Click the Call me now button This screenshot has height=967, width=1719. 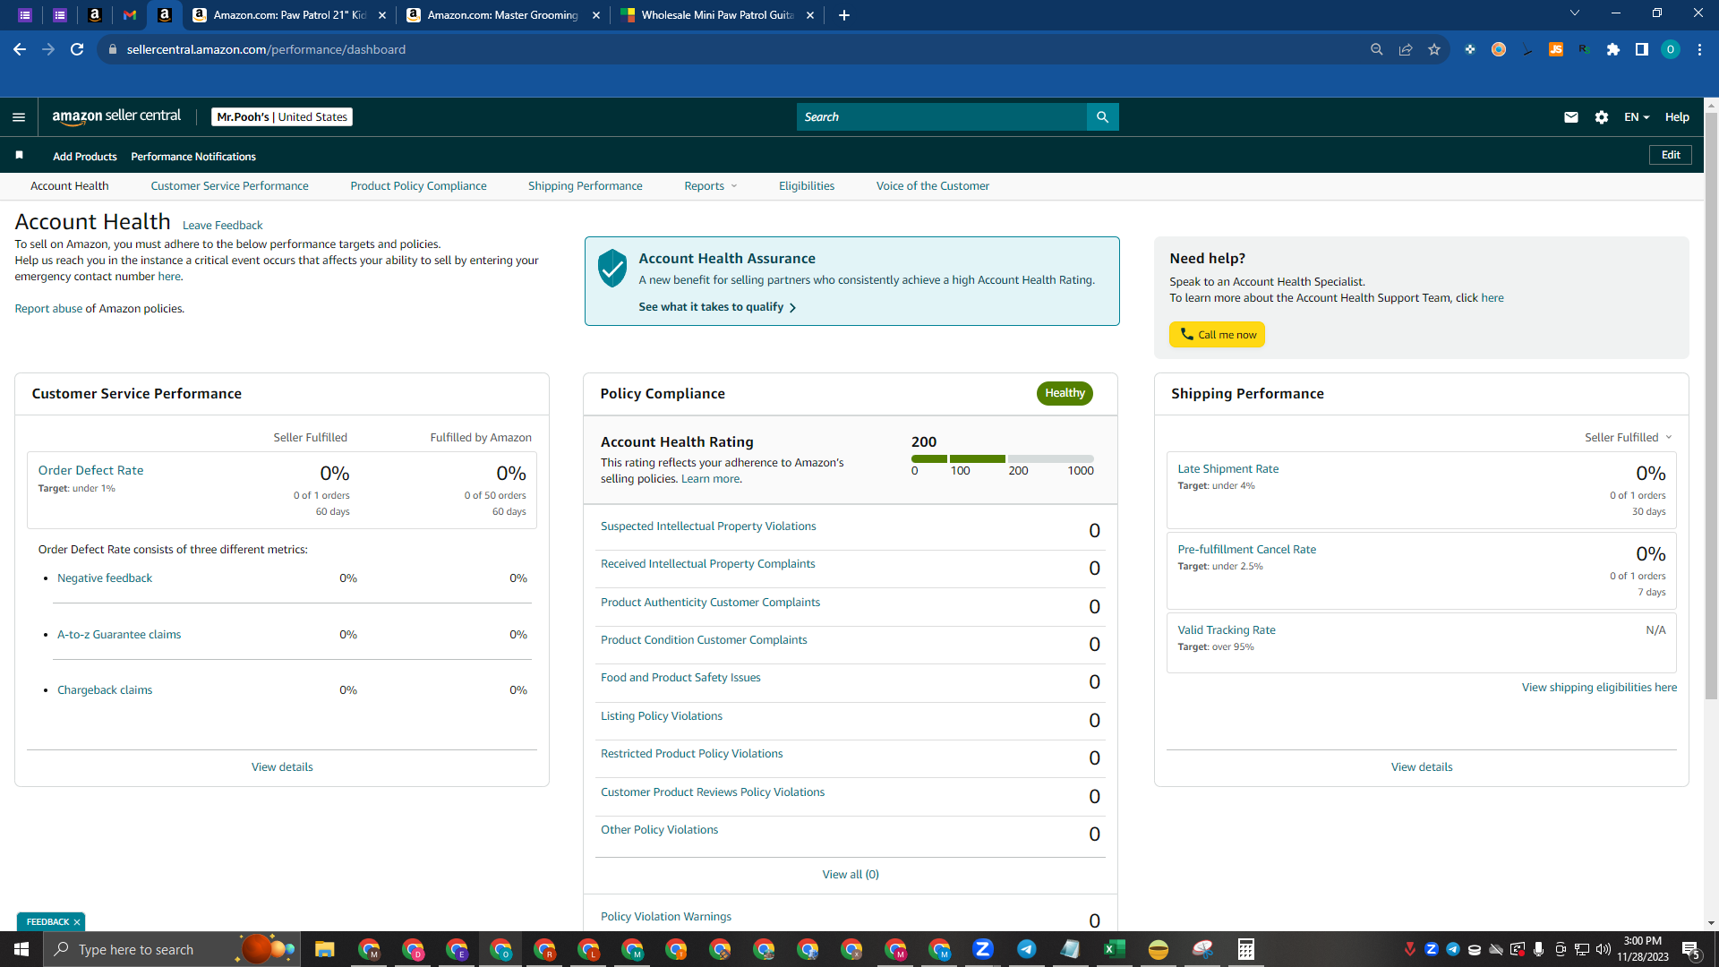coord(1217,335)
